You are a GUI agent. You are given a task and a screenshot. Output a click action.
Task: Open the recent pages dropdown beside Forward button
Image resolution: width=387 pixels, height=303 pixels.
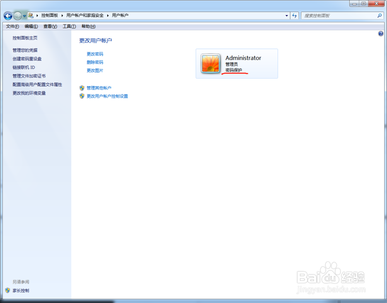24,15
